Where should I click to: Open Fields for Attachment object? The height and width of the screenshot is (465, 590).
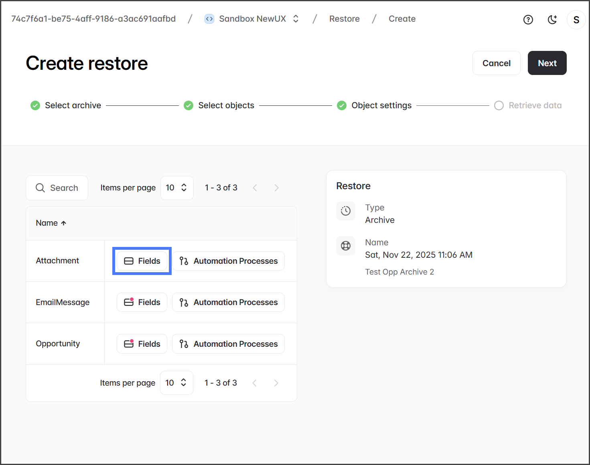pyautogui.click(x=142, y=261)
